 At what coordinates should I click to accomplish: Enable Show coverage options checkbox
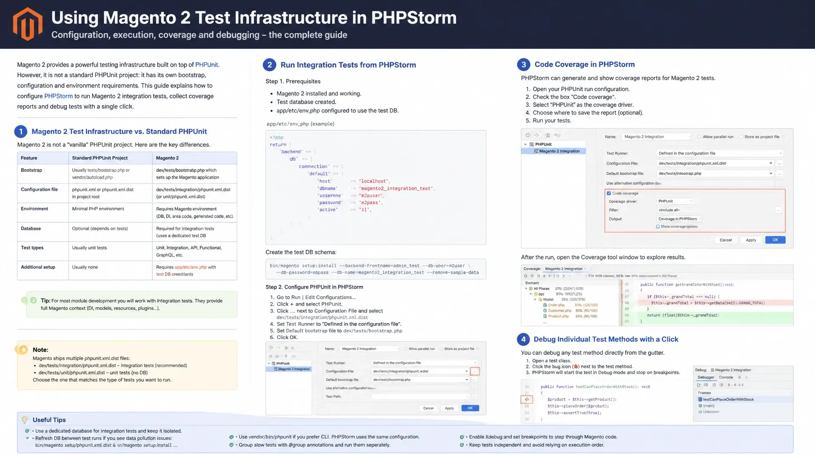[x=658, y=226]
